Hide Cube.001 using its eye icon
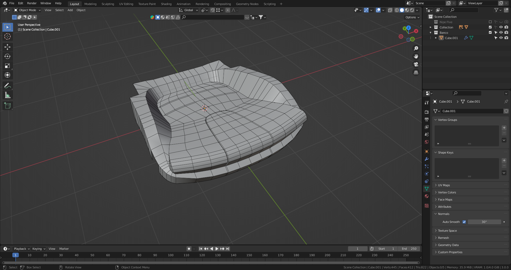Viewport: 511px width, 270px height. (501, 38)
